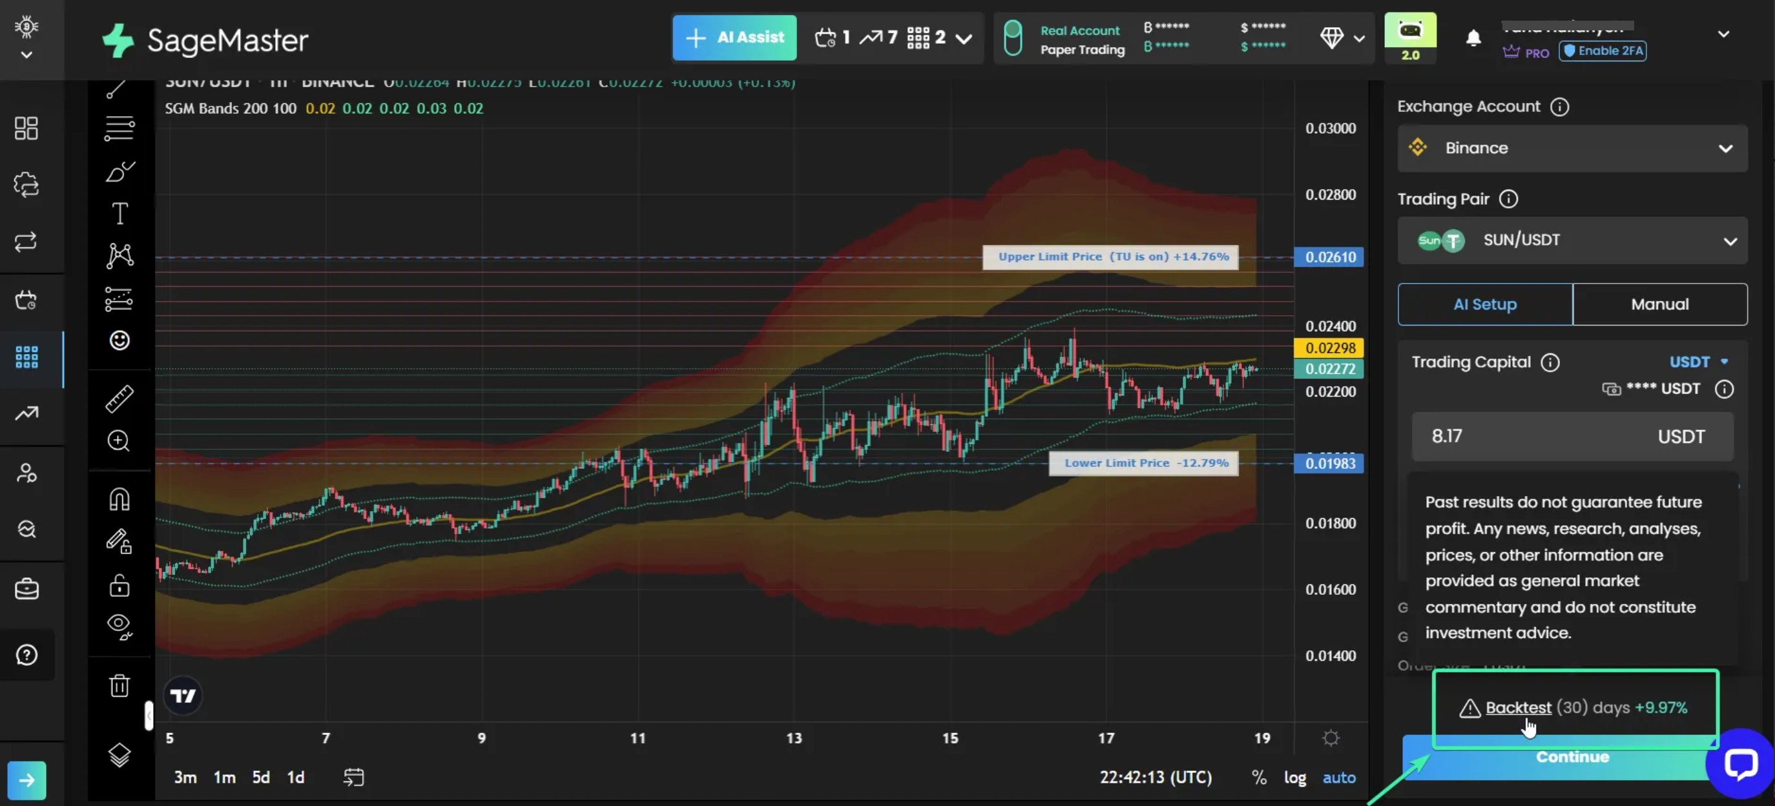
Task: Open the object tree layers icon
Action: tap(119, 755)
